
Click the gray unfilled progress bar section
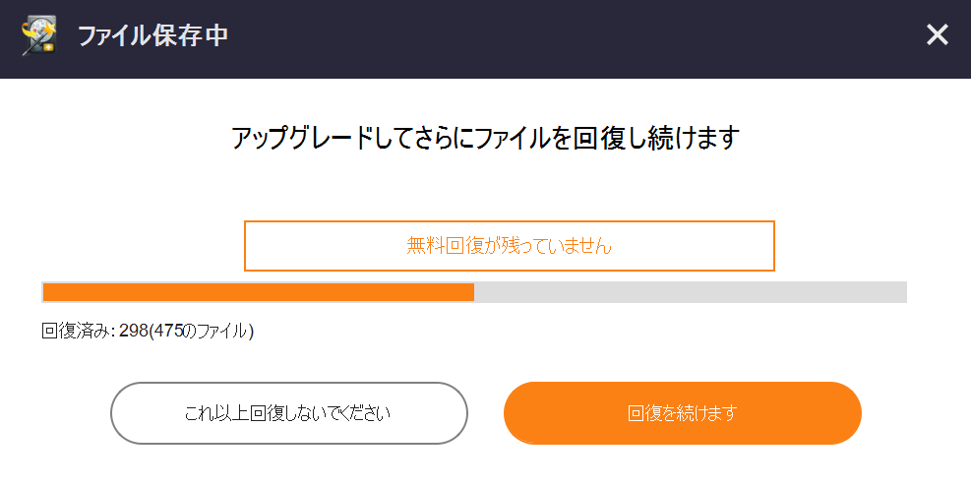point(689,292)
